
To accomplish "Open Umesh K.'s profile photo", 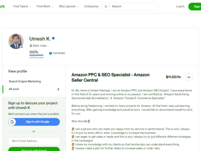I will pyautogui.click(x=16, y=41).
